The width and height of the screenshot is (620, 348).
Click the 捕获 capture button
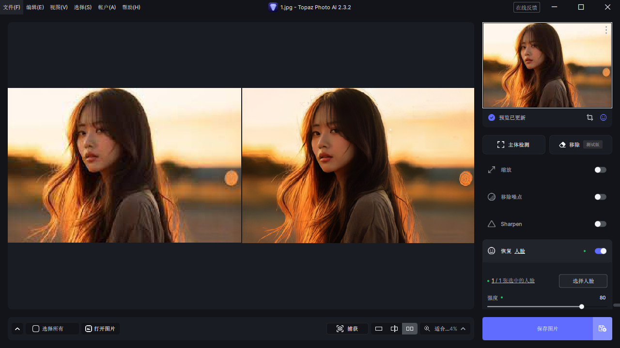pos(347,329)
